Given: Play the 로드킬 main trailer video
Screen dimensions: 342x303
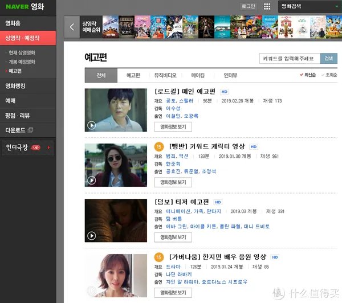Looking at the screenshot, I should (x=115, y=109).
